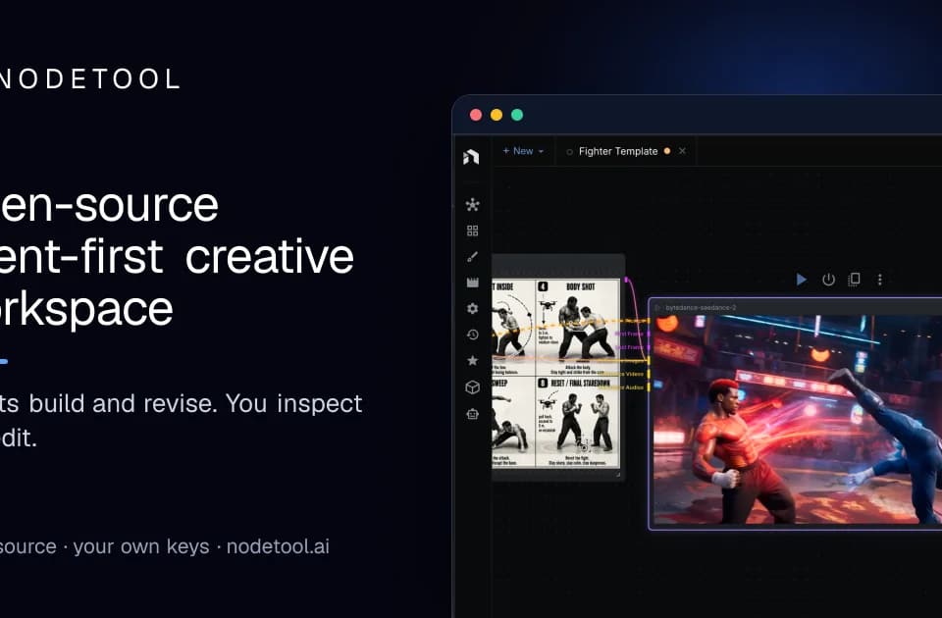942x618 pixels.
Task: Click the neon fighter output video preview
Action: coord(797,419)
